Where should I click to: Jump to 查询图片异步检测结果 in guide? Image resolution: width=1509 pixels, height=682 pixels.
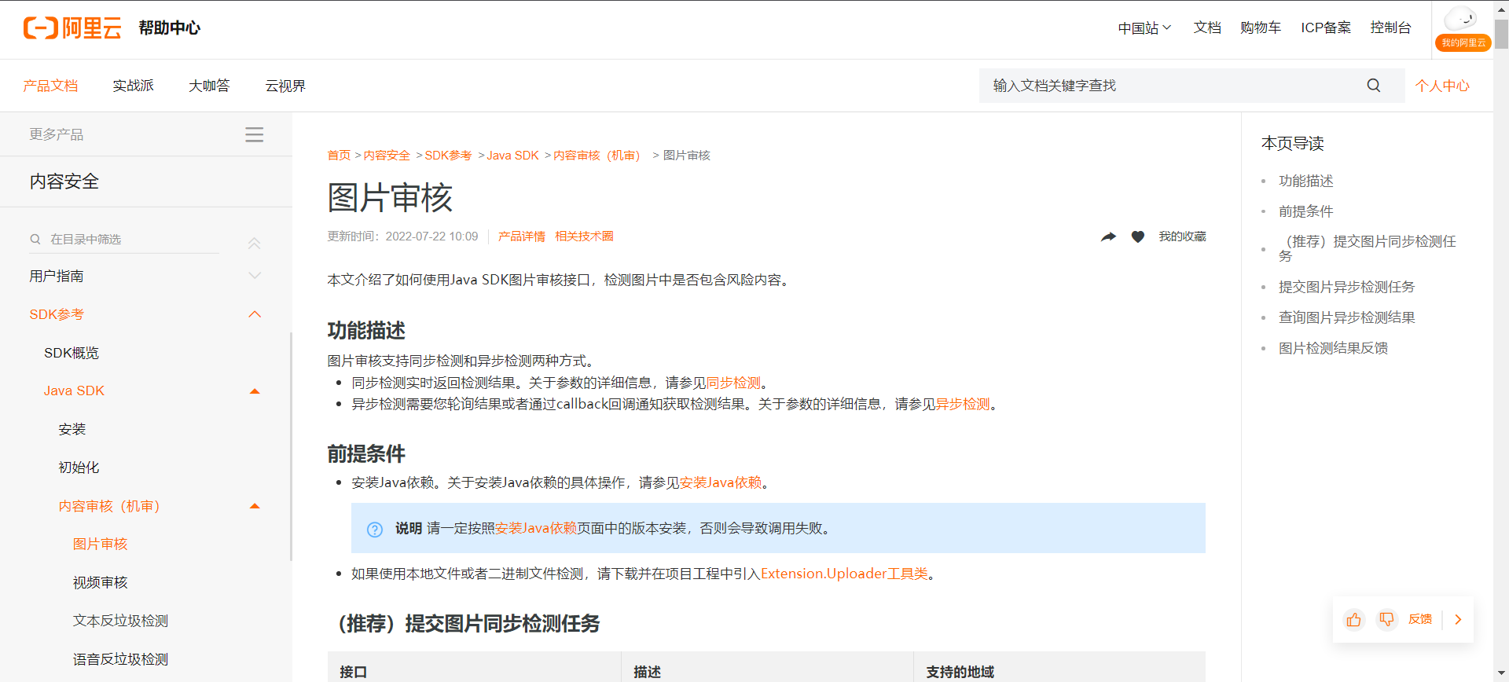tap(1346, 317)
